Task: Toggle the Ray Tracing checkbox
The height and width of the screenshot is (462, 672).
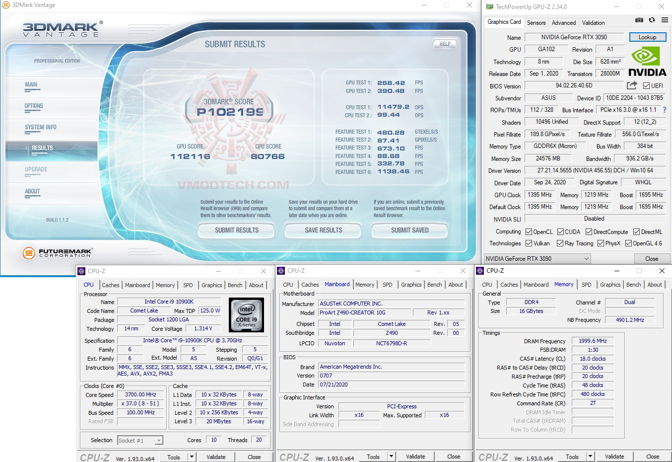Action: coord(560,243)
